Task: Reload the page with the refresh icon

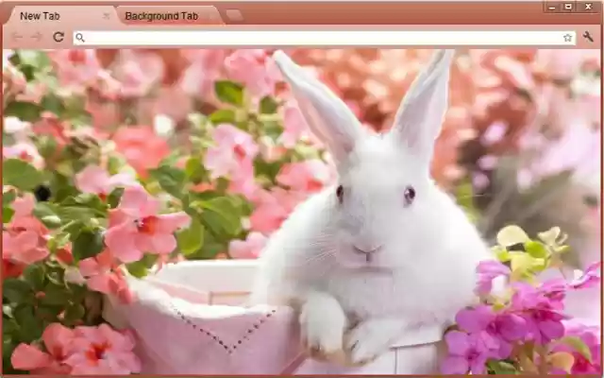Action: click(x=59, y=37)
